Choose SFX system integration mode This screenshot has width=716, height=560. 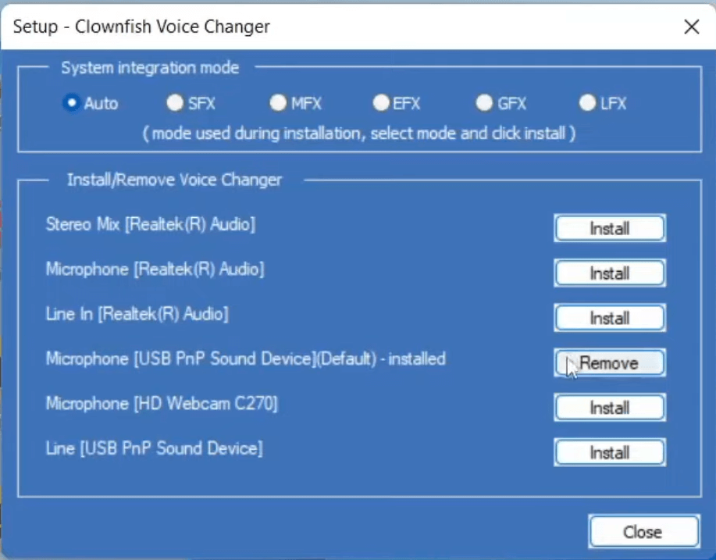(x=175, y=103)
